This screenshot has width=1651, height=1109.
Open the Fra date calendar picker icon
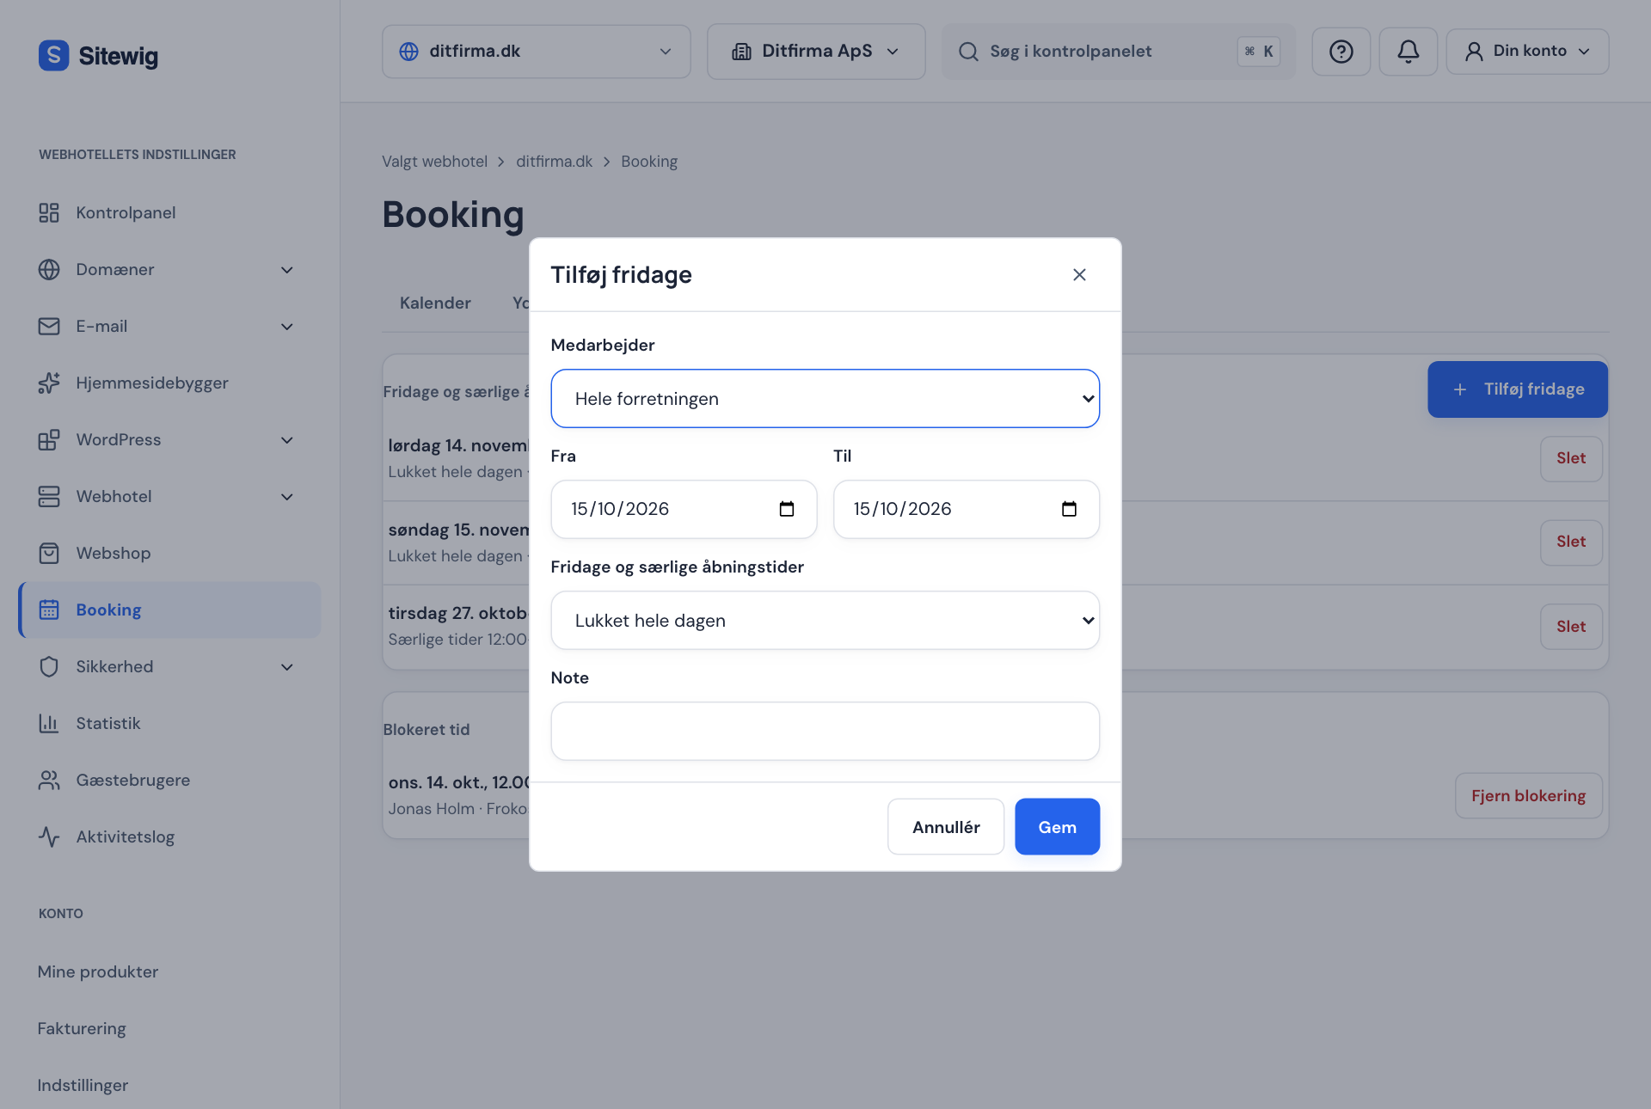[787, 509]
